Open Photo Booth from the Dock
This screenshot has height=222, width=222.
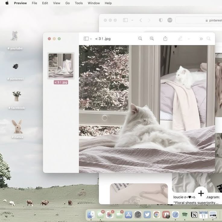pos(166,215)
